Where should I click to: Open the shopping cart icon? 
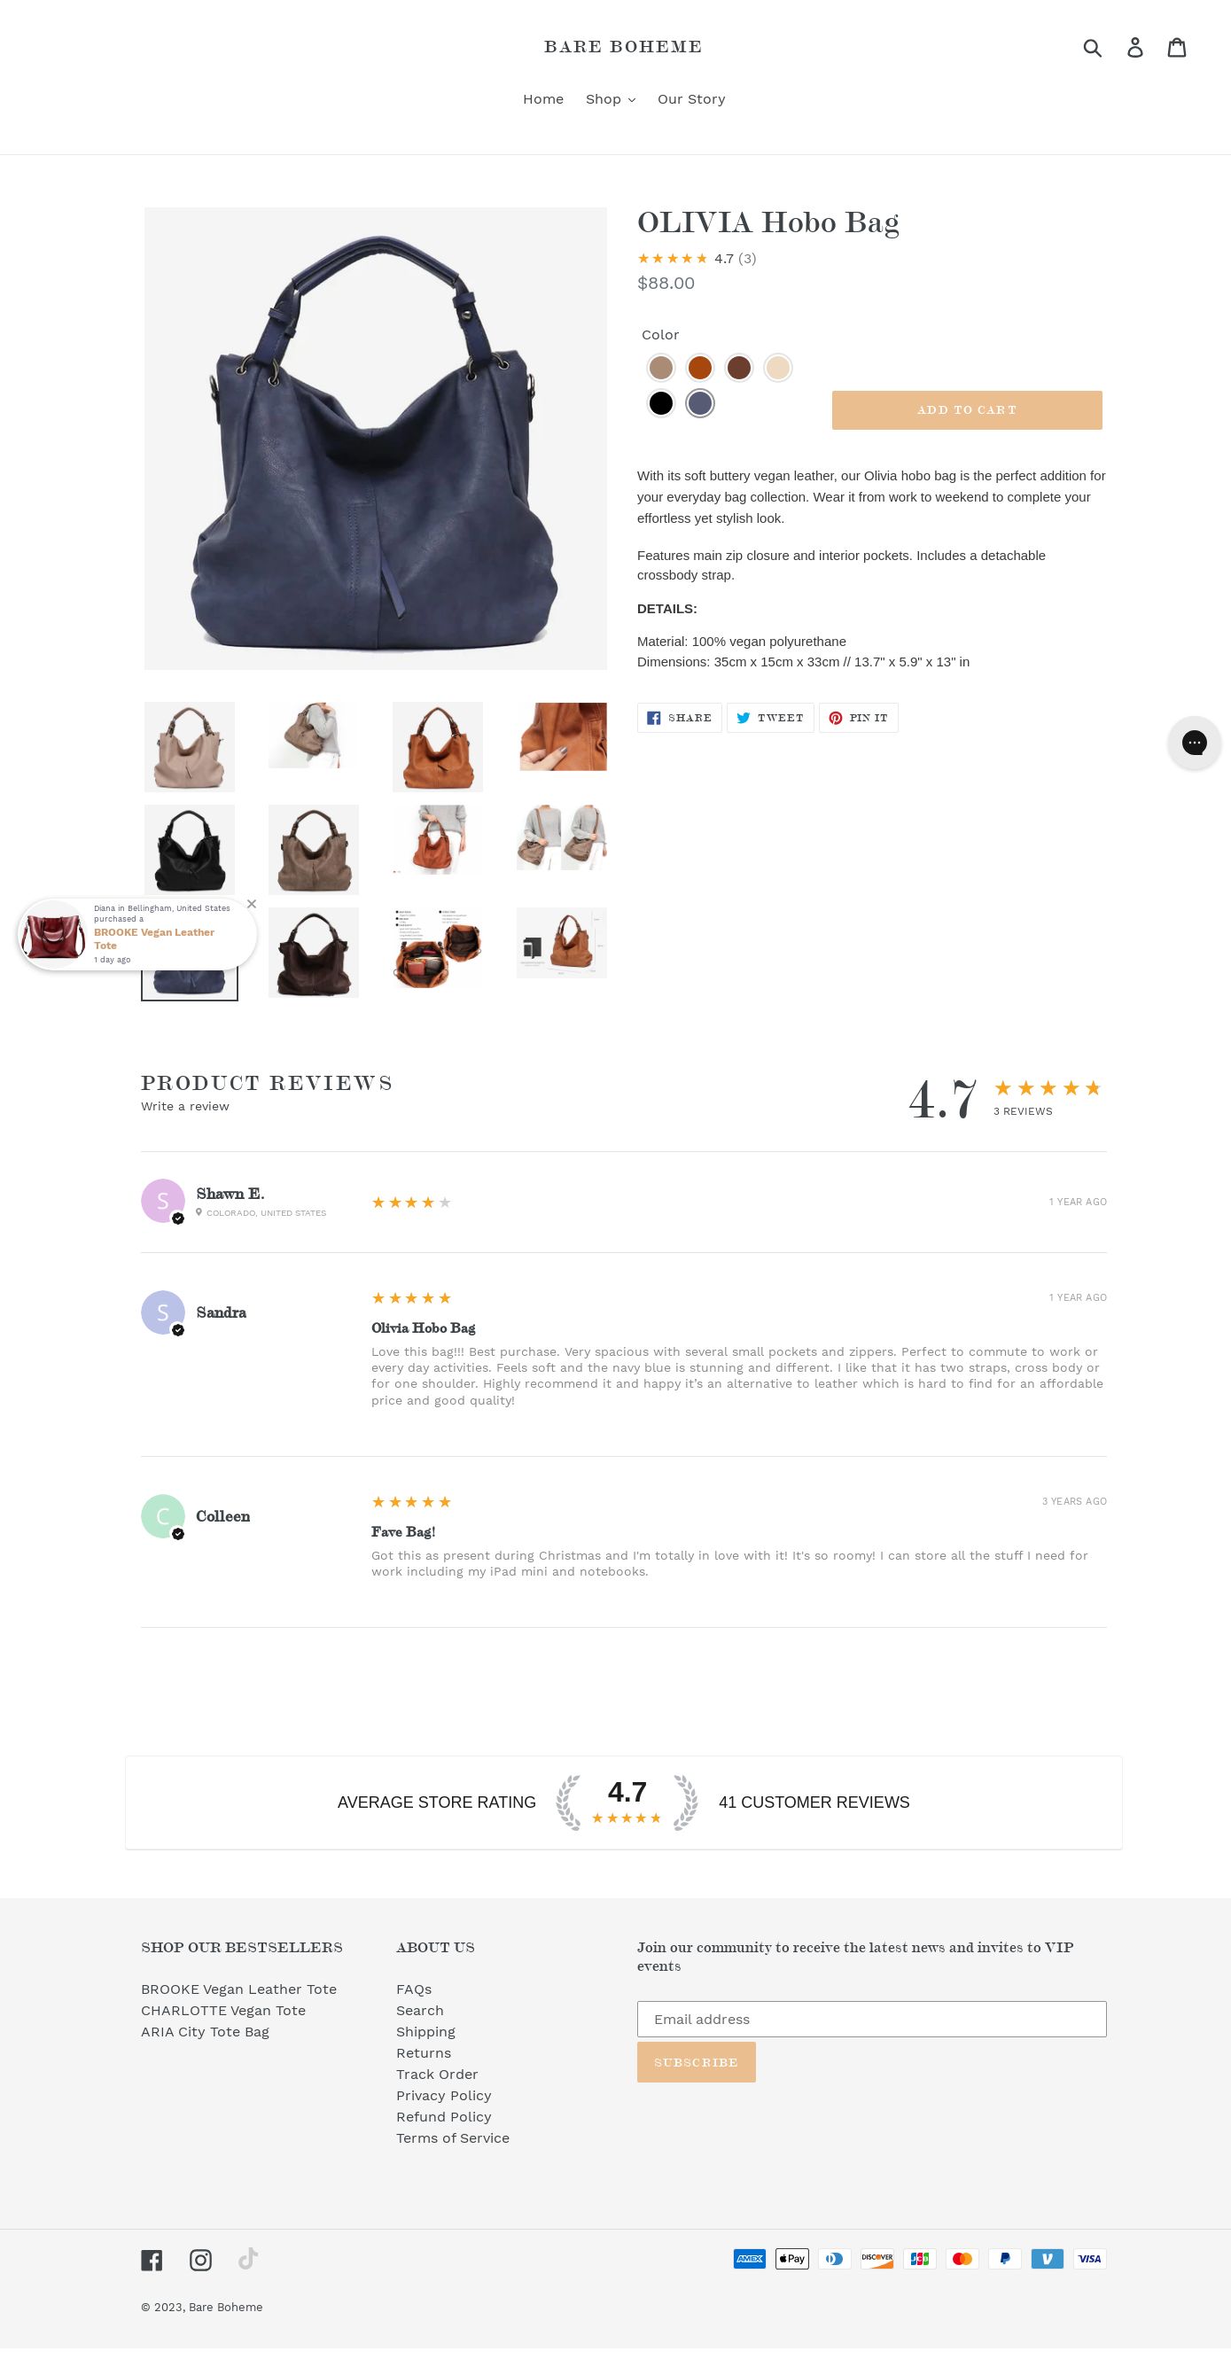(1177, 48)
